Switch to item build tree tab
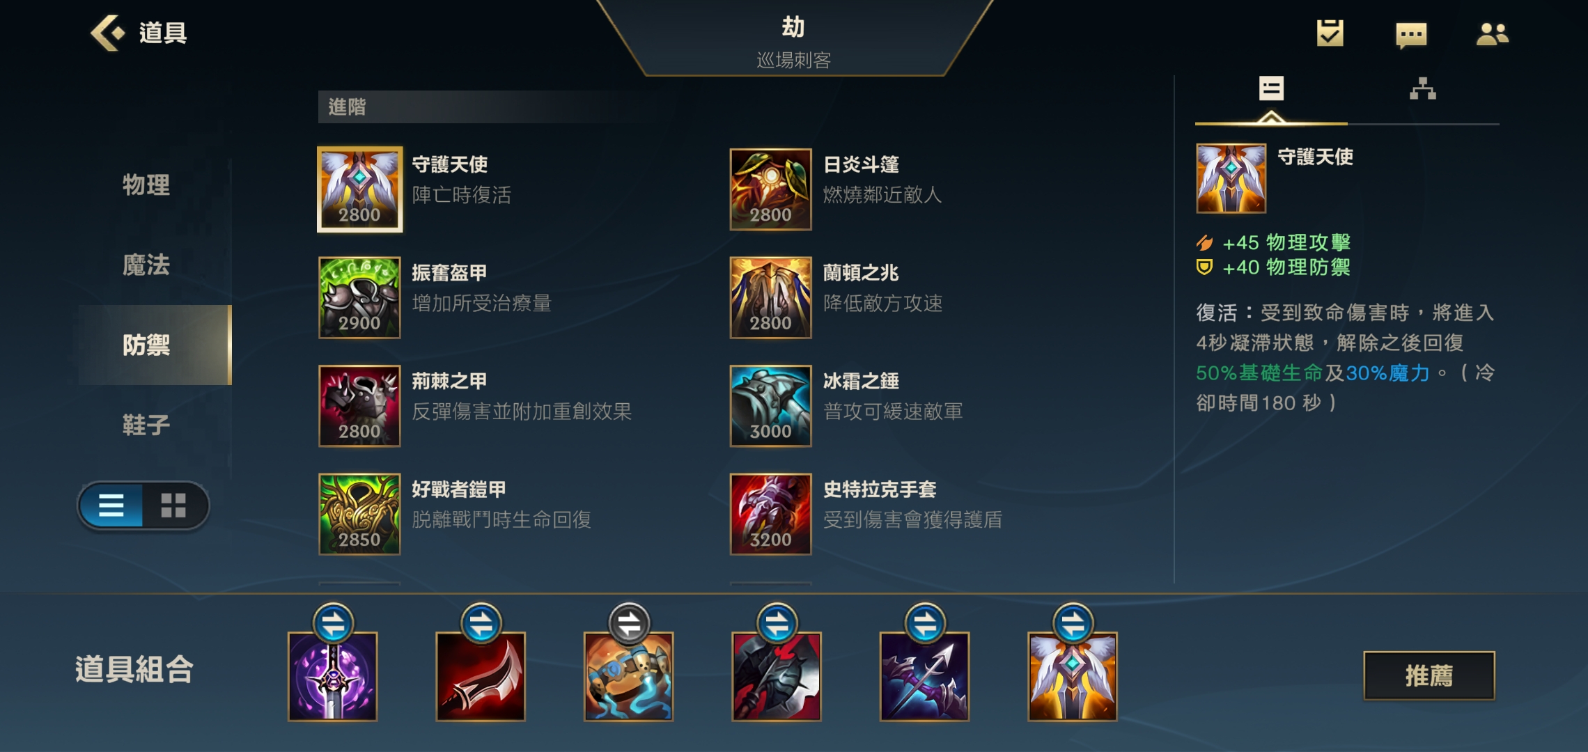The height and width of the screenshot is (752, 1588). 1423,89
